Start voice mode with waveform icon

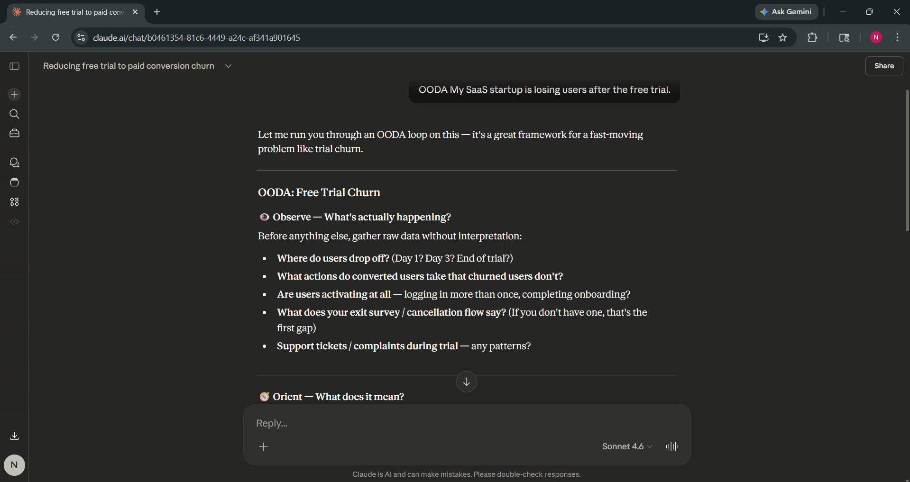(x=672, y=446)
